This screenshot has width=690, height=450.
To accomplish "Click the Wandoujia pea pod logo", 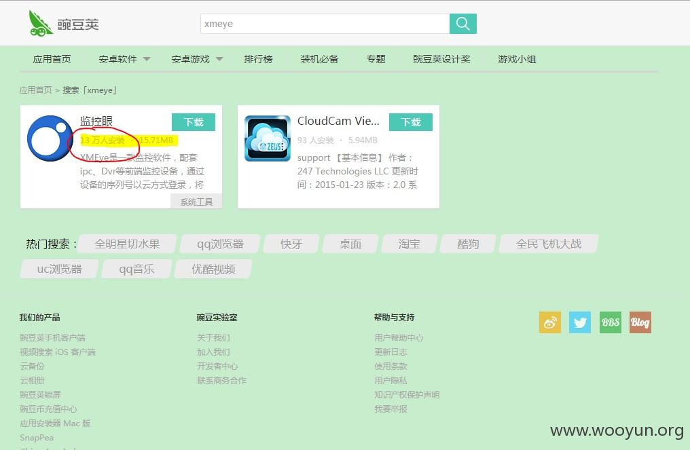I will tap(41, 23).
